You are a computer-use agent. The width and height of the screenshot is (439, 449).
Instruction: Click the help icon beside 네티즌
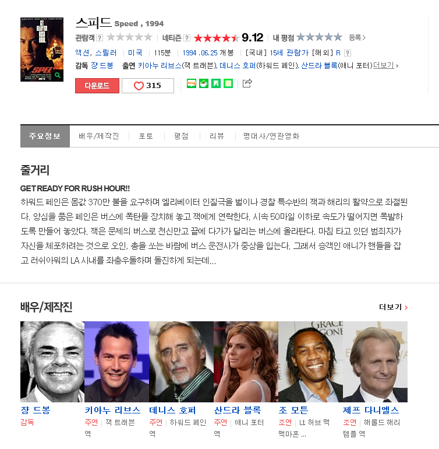187,38
